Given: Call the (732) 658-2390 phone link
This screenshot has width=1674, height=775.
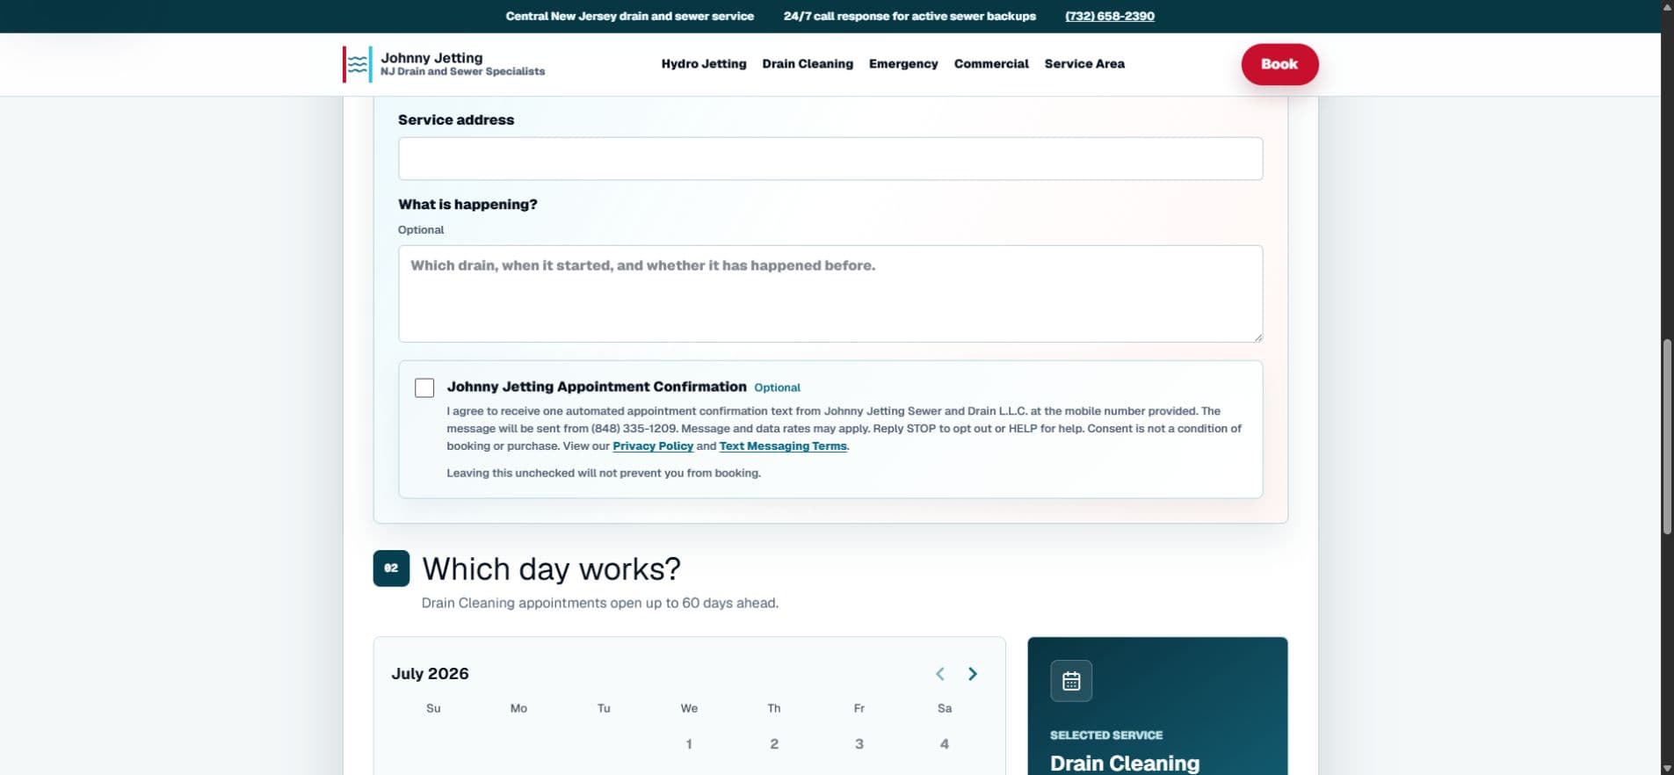Looking at the screenshot, I should (x=1110, y=16).
